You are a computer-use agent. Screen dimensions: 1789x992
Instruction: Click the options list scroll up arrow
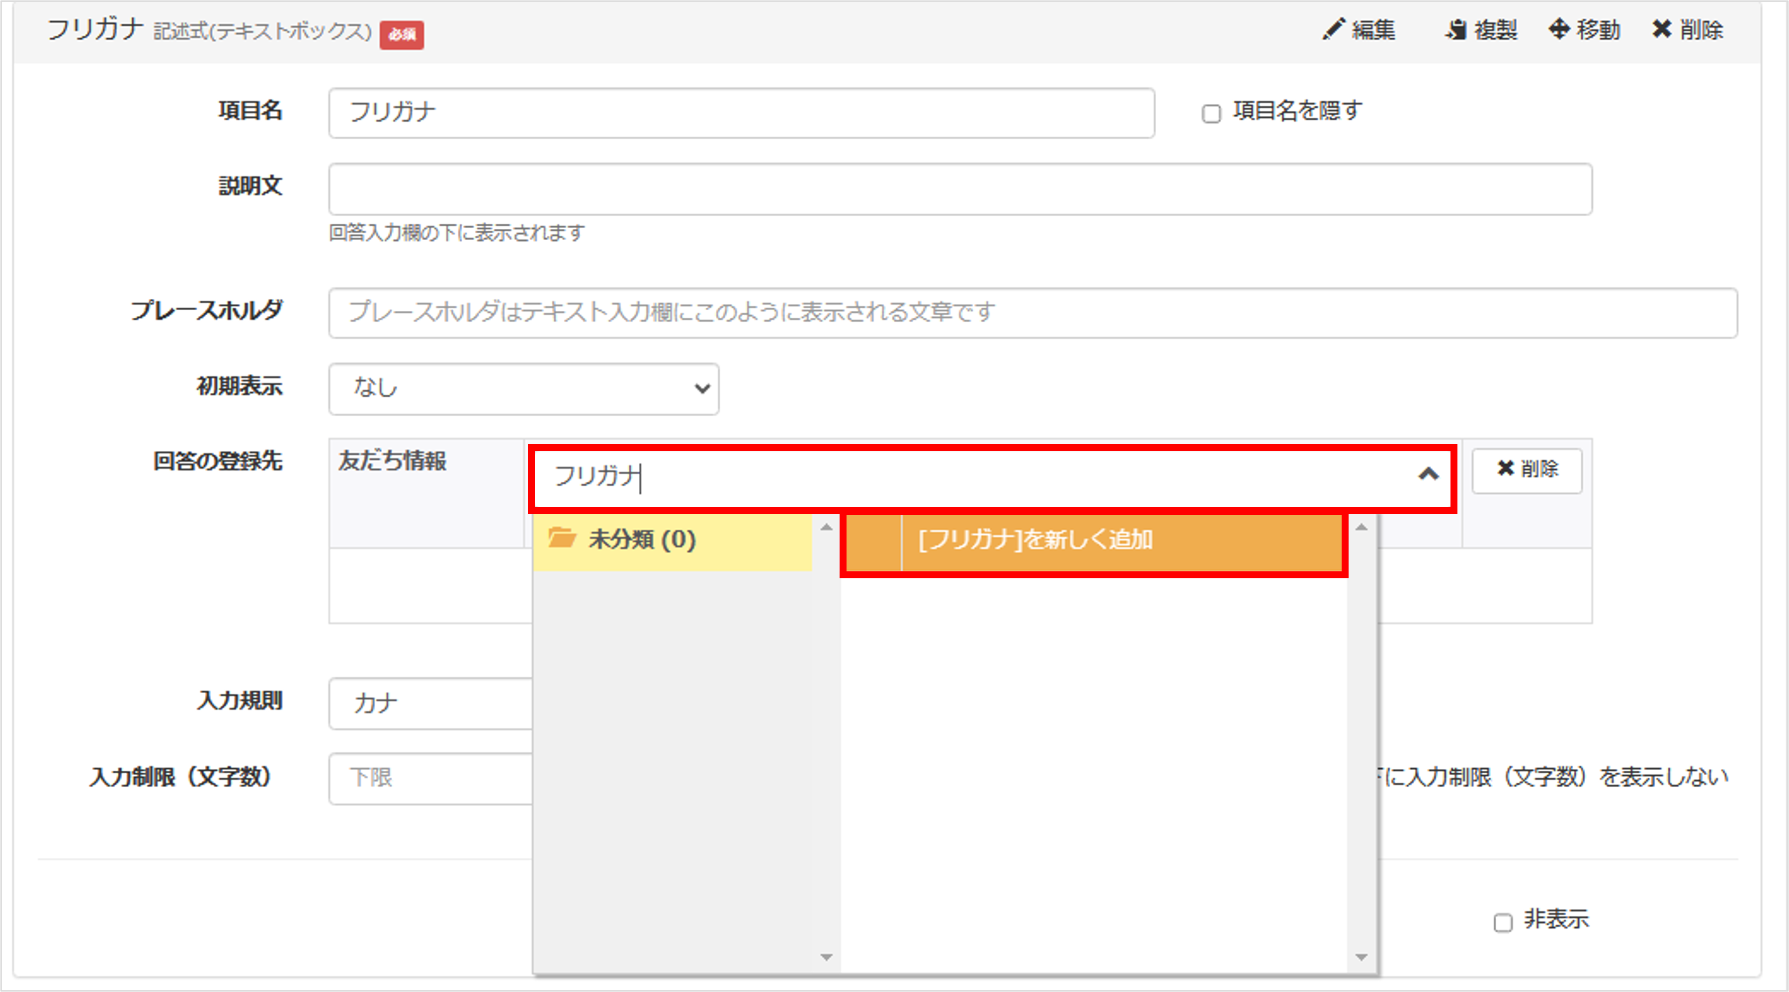click(x=1361, y=527)
